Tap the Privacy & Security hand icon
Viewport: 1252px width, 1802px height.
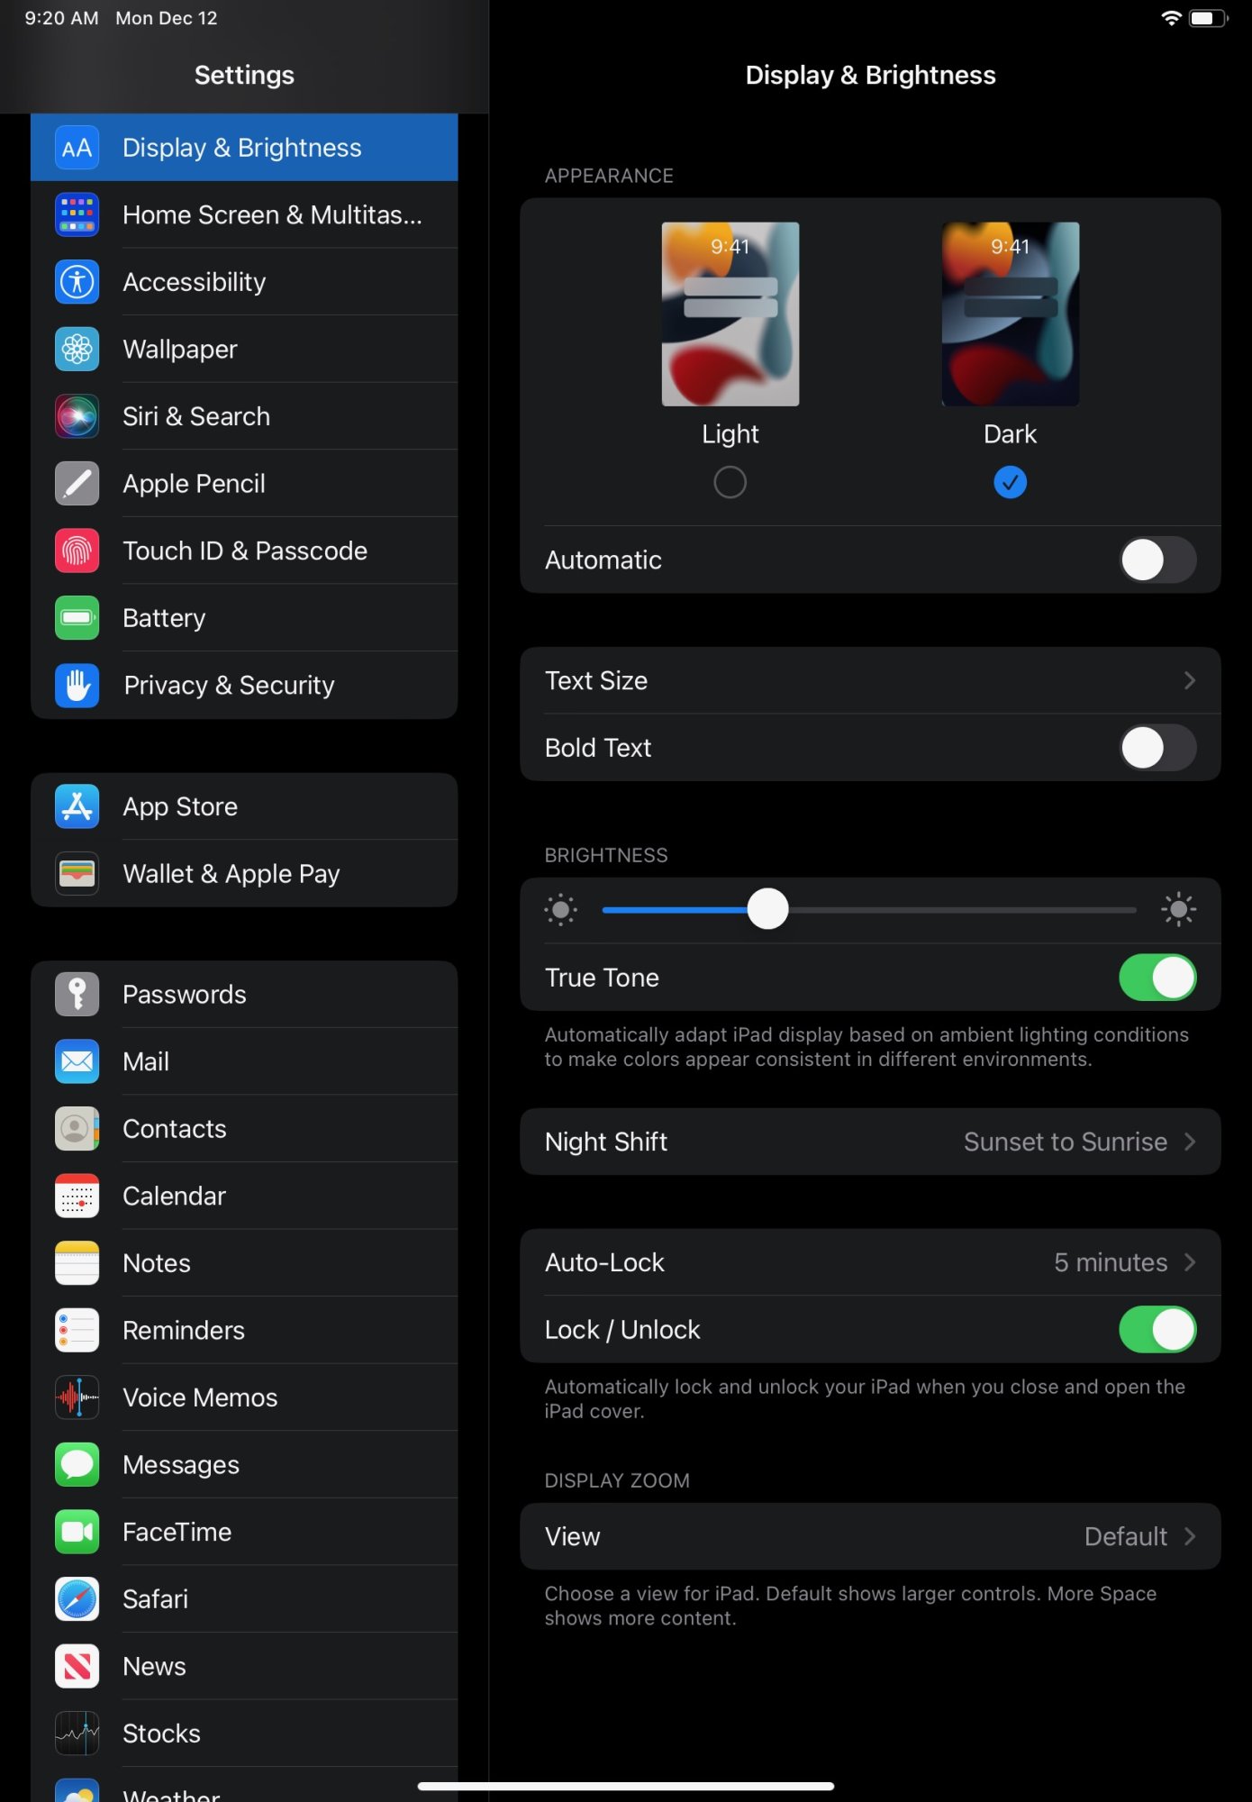(x=77, y=685)
